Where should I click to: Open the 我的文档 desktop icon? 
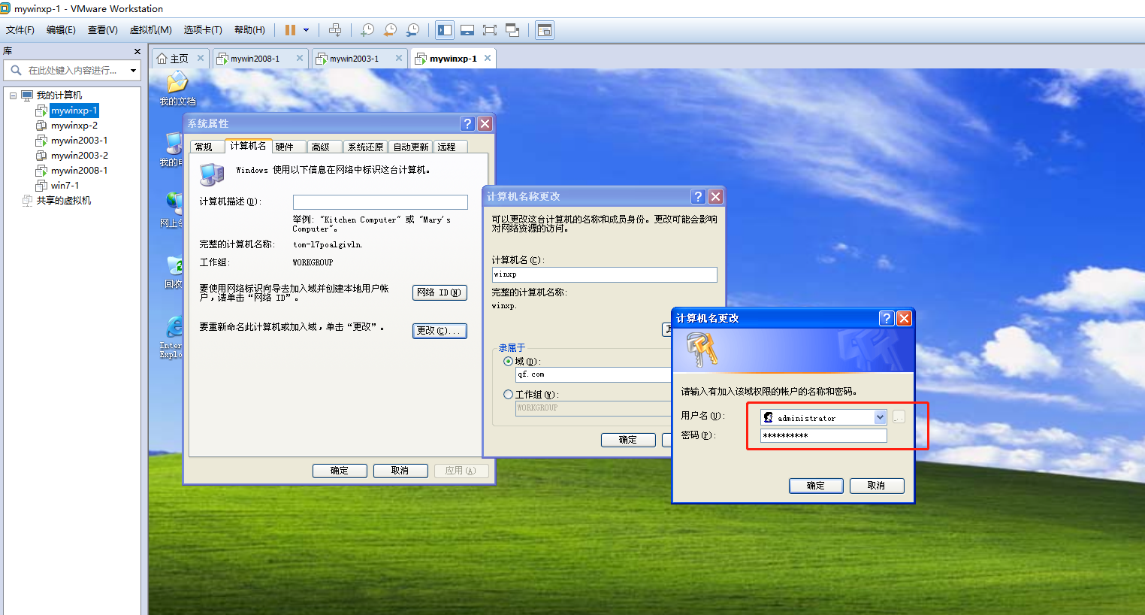177,89
